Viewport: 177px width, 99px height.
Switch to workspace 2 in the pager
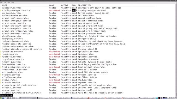pos(14,98)
